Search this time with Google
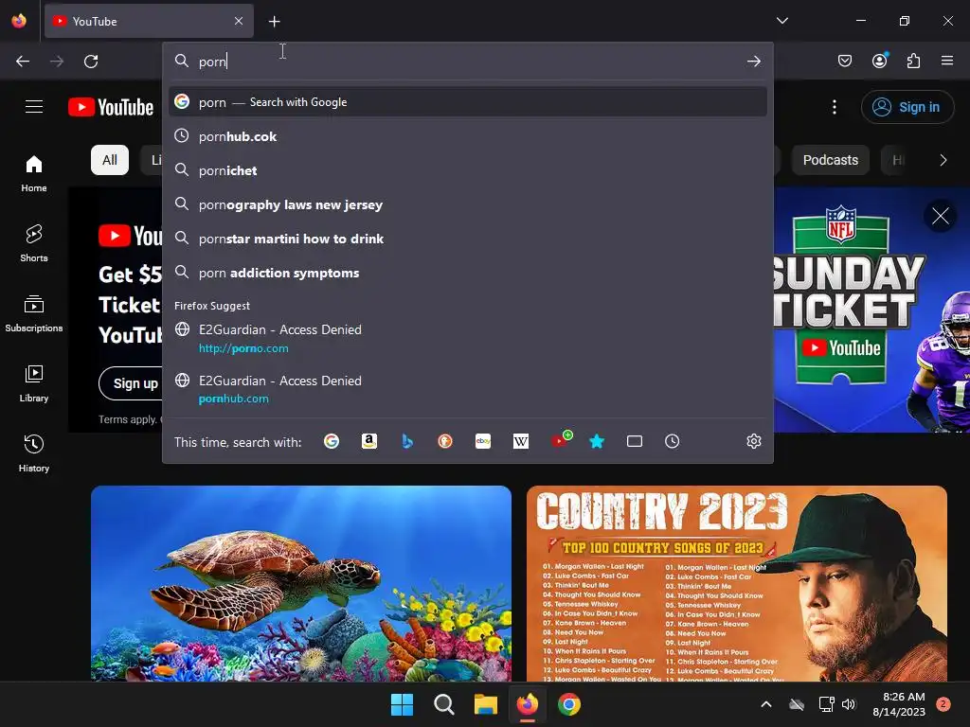 (x=332, y=441)
